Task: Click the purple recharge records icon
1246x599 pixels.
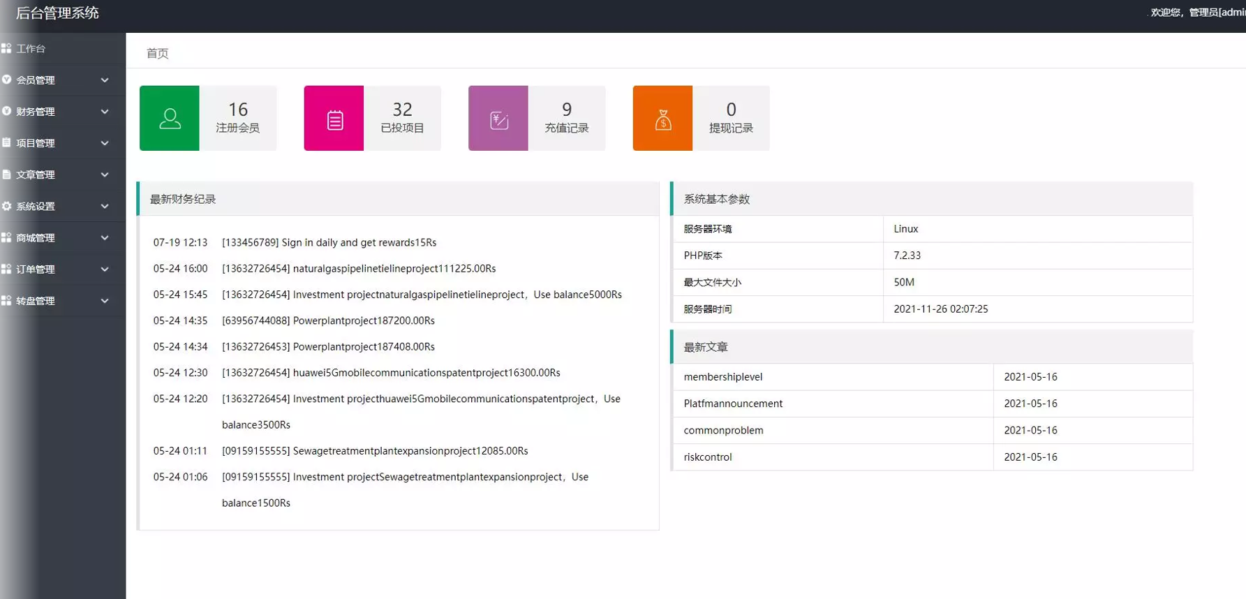Action: click(498, 119)
